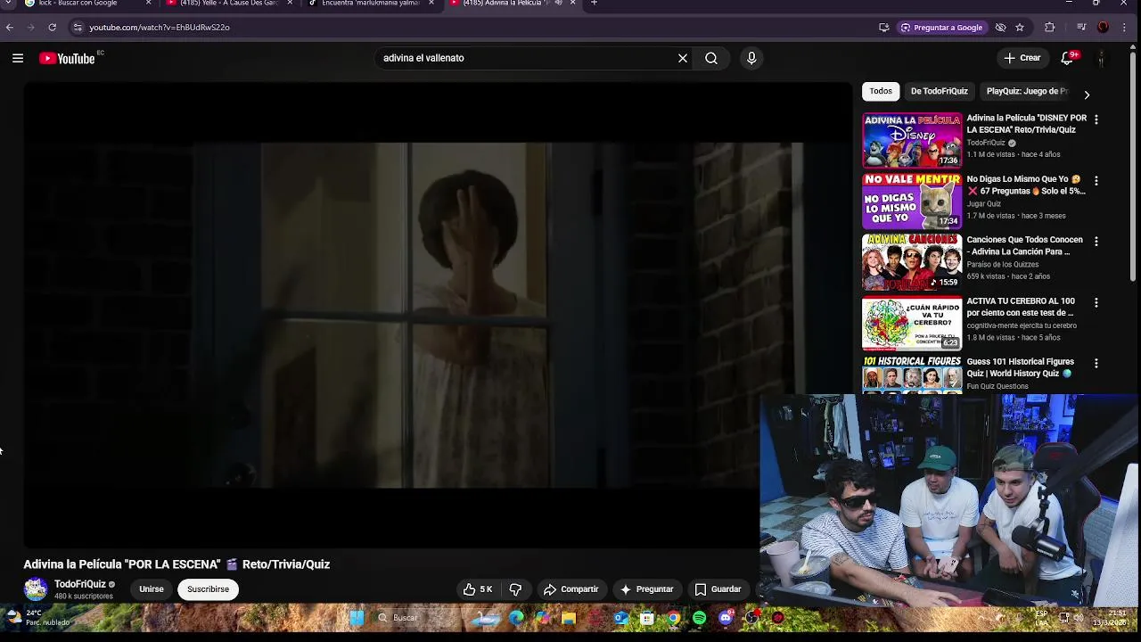This screenshot has width=1141, height=642.
Task: Open the ACTIVA TU CEREBRO video thumbnail
Action: 912,323
